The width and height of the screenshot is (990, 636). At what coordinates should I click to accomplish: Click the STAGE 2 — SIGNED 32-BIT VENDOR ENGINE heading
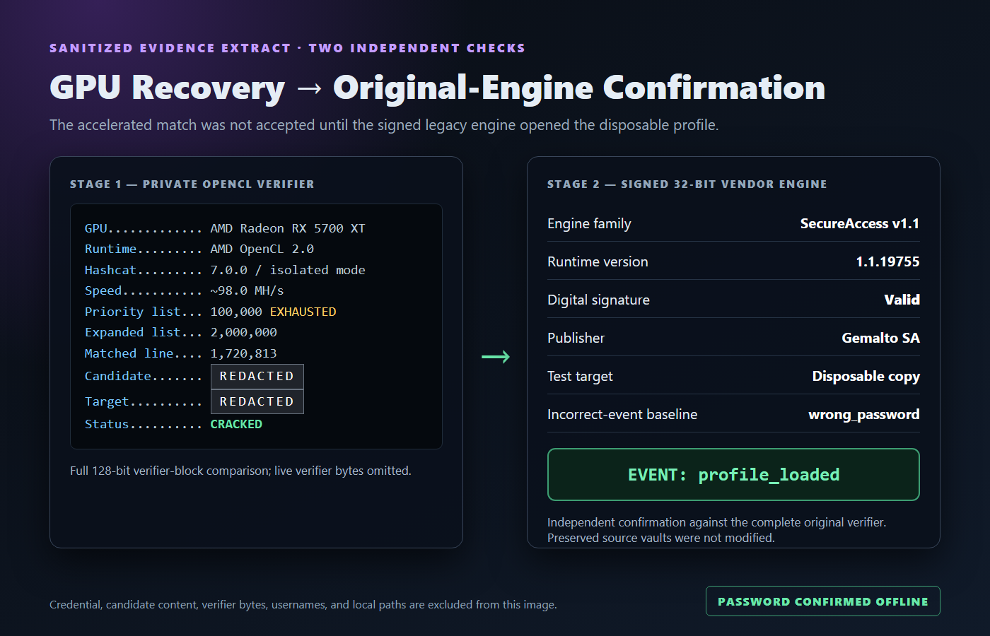(687, 184)
